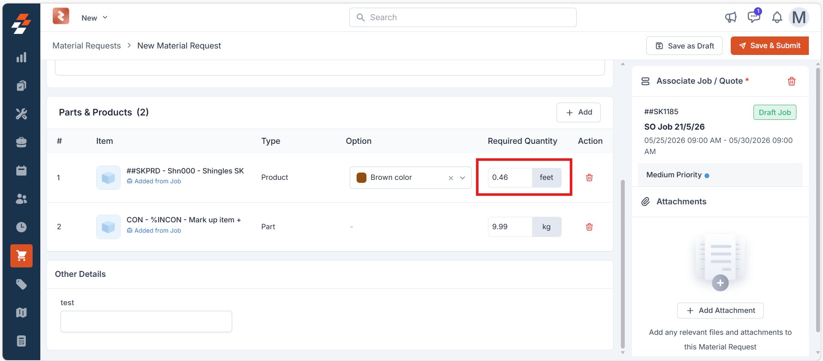Click the test input field
823x361 pixels.
[x=146, y=322]
